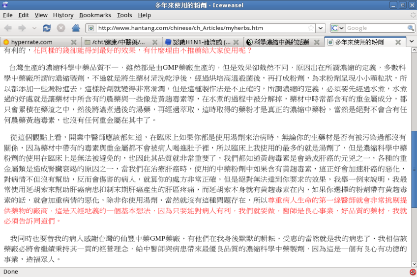Click the status bar blocker icon
The image size is (417, 277).
[412, 272]
